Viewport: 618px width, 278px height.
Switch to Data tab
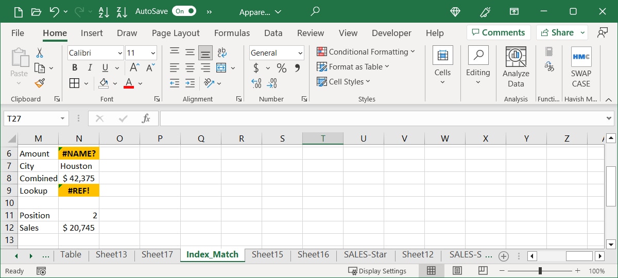pos(273,33)
